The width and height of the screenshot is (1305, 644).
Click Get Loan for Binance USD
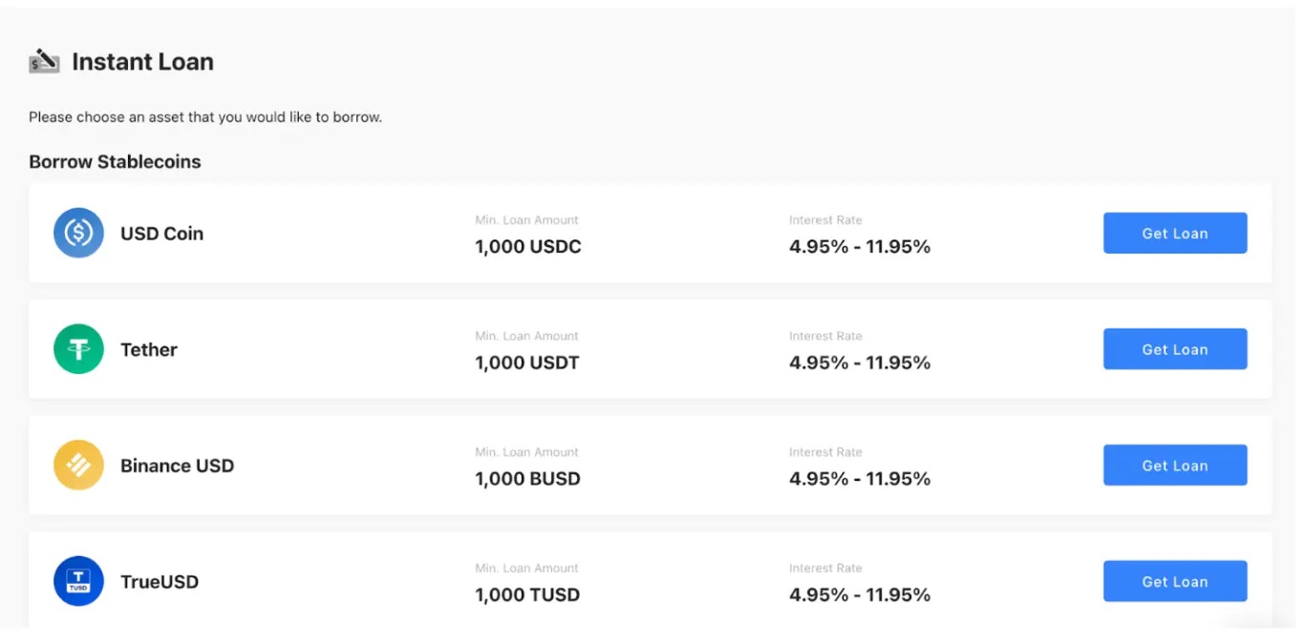[x=1174, y=465]
